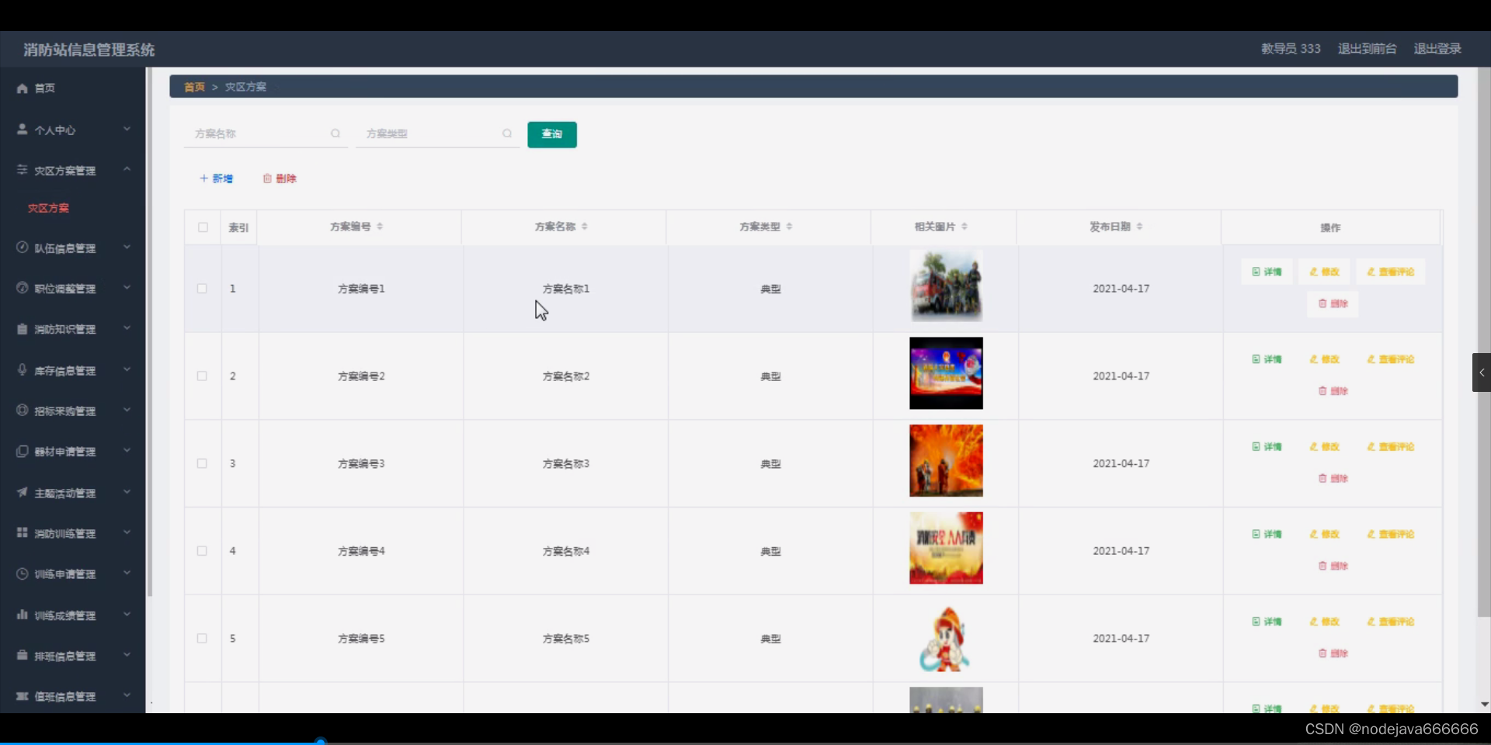This screenshot has width=1491, height=745.
Task: Check the box for 方案编号5 row
Action: pyautogui.click(x=202, y=639)
